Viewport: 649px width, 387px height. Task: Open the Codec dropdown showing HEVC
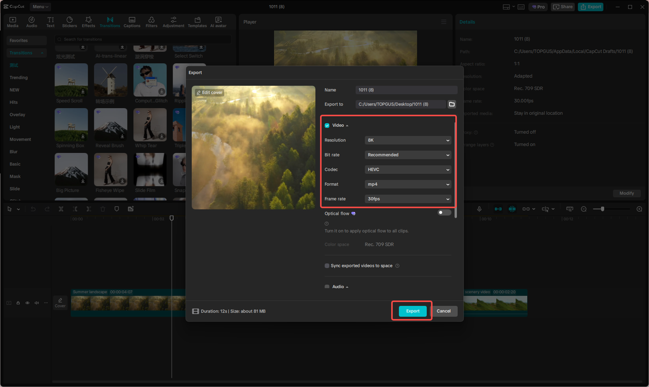[408, 169]
